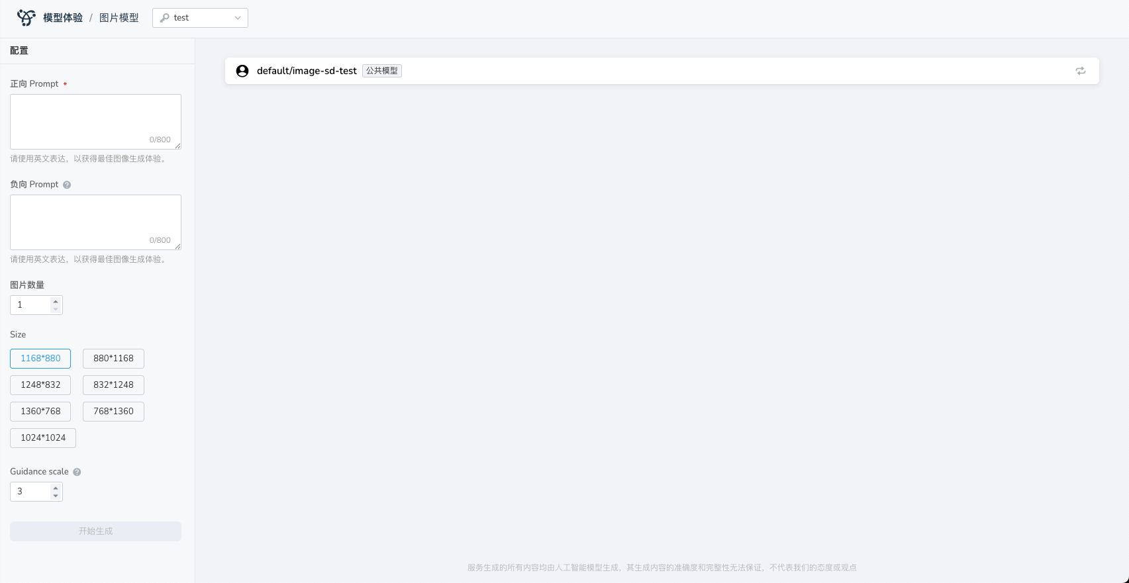Click the help icon beside 负向 Prompt

(x=67, y=185)
